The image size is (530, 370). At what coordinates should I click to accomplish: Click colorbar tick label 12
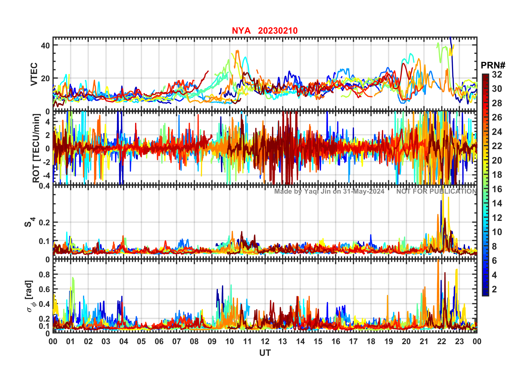pos(497,218)
